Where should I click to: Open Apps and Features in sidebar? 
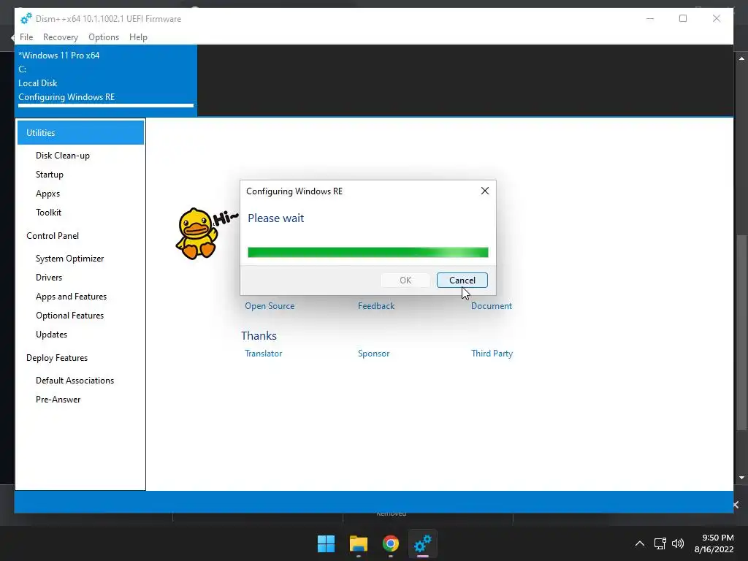pos(71,297)
